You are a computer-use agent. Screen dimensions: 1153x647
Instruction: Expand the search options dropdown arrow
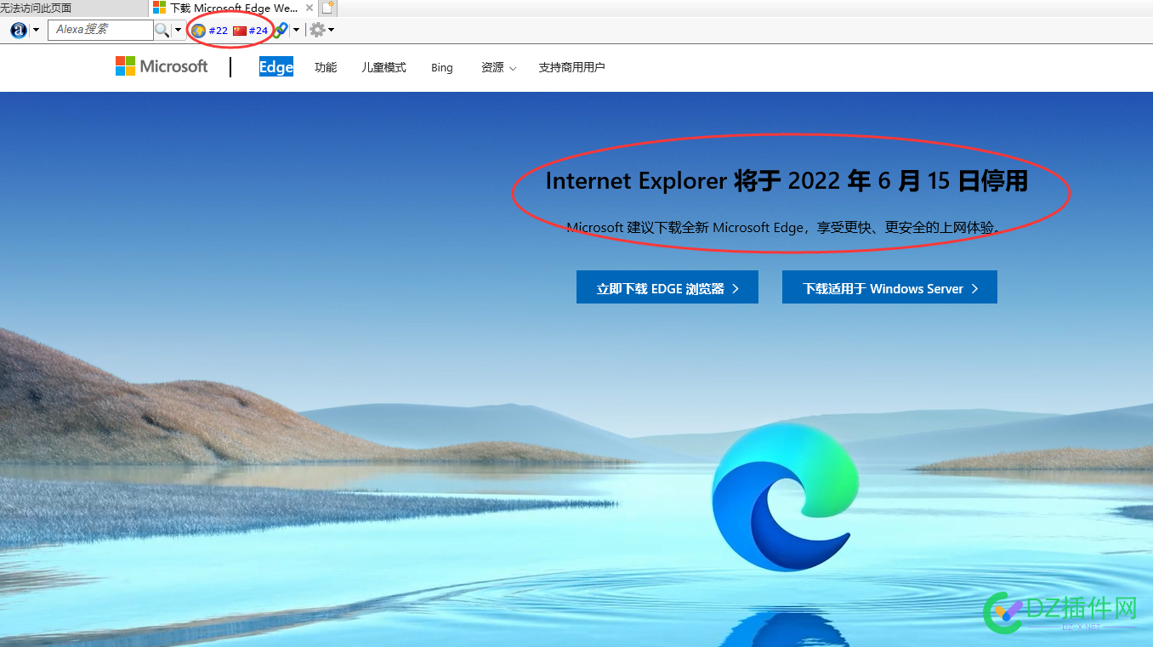coord(178,30)
